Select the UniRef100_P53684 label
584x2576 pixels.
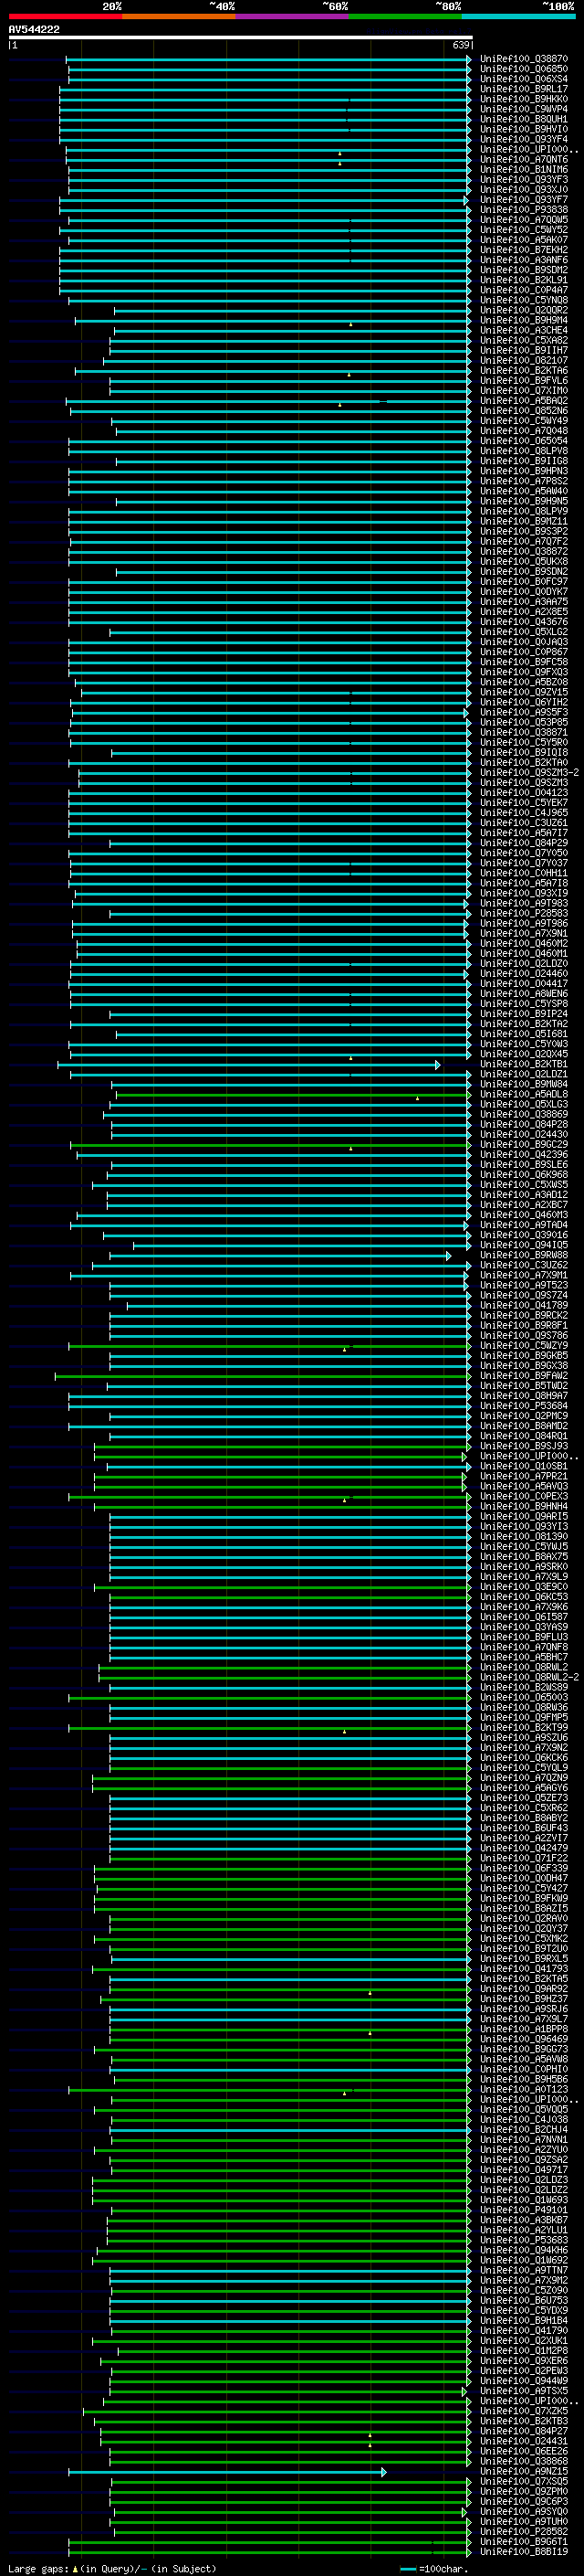[x=523, y=1406]
